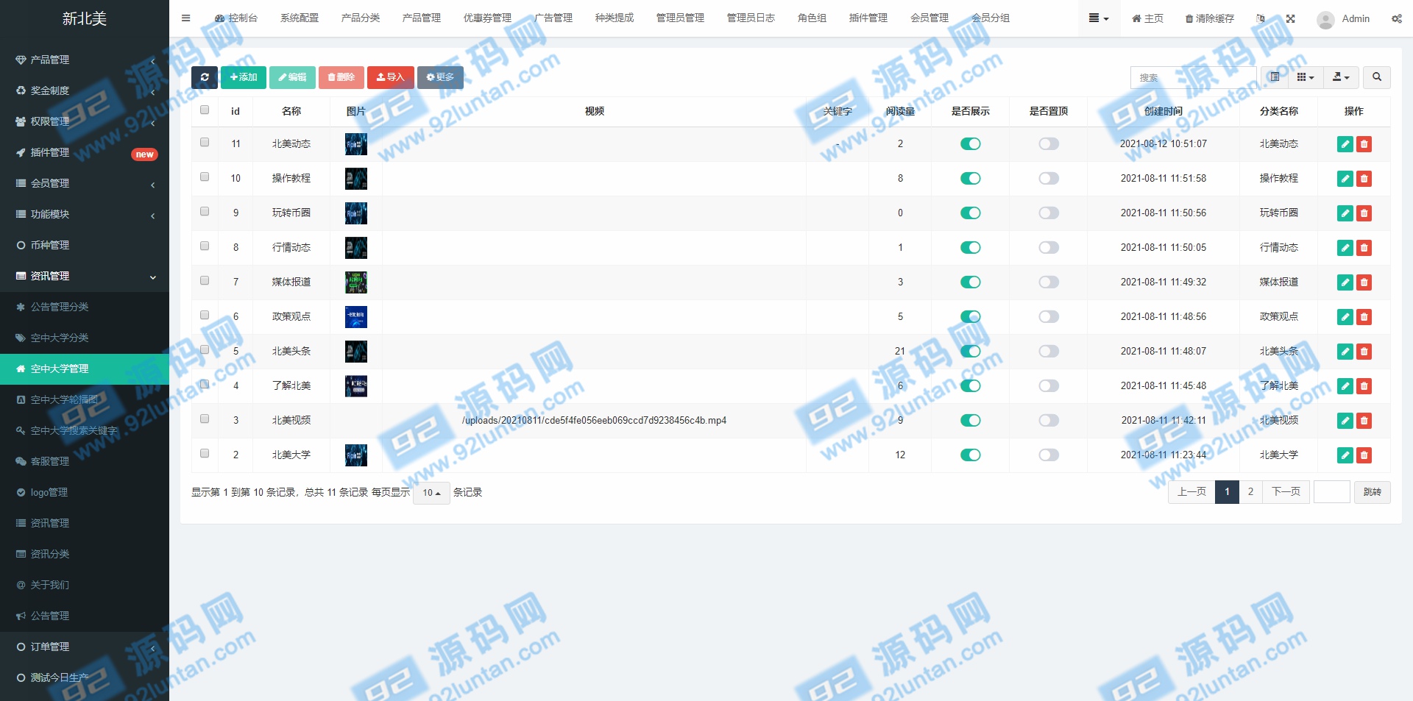
Task: Open 空中大学轮播图 in the sidebar
Action: (85, 399)
